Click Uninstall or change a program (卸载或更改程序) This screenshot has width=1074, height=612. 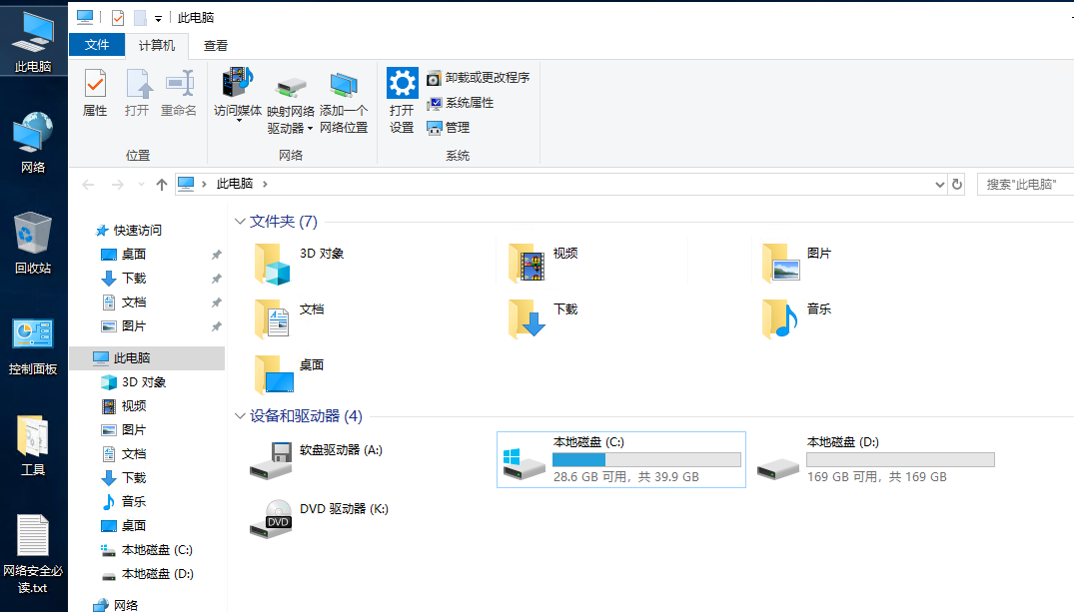(x=478, y=78)
